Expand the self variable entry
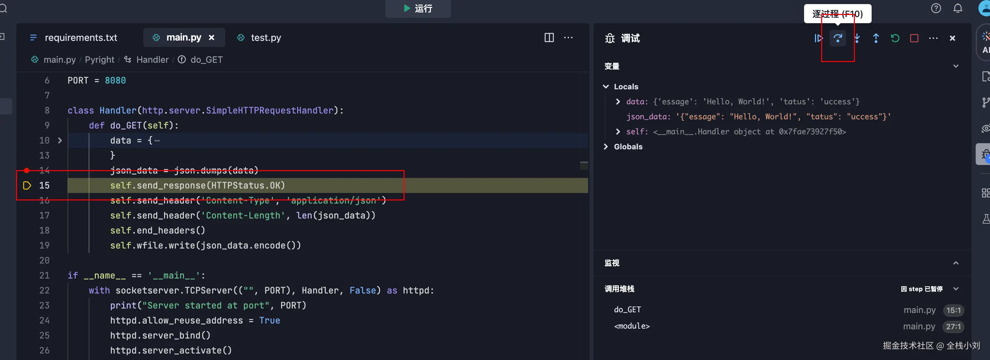Image resolution: width=990 pixels, height=360 pixels. click(x=617, y=131)
